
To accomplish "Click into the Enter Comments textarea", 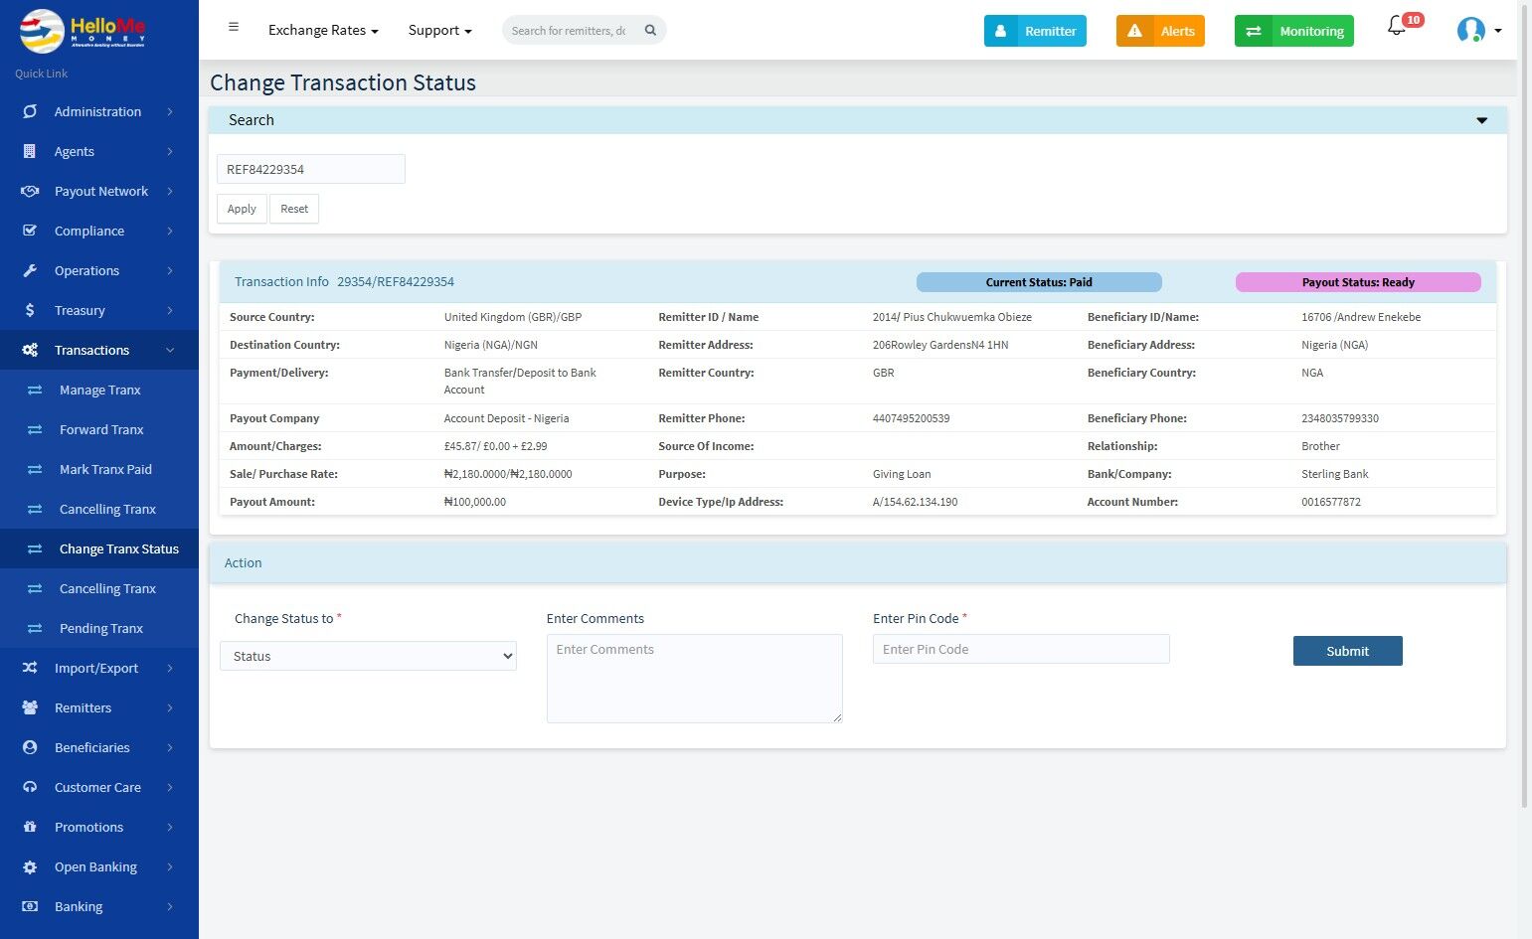I will (695, 679).
